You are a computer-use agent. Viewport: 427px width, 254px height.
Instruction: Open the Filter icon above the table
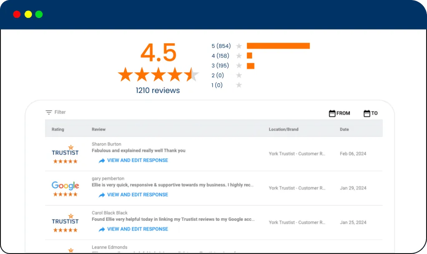click(x=49, y=112)
